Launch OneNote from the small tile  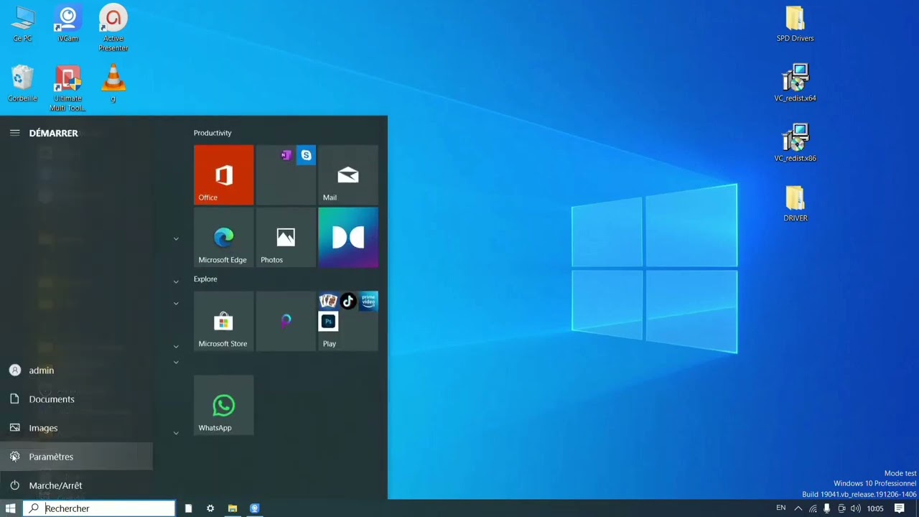pos(286,155)
